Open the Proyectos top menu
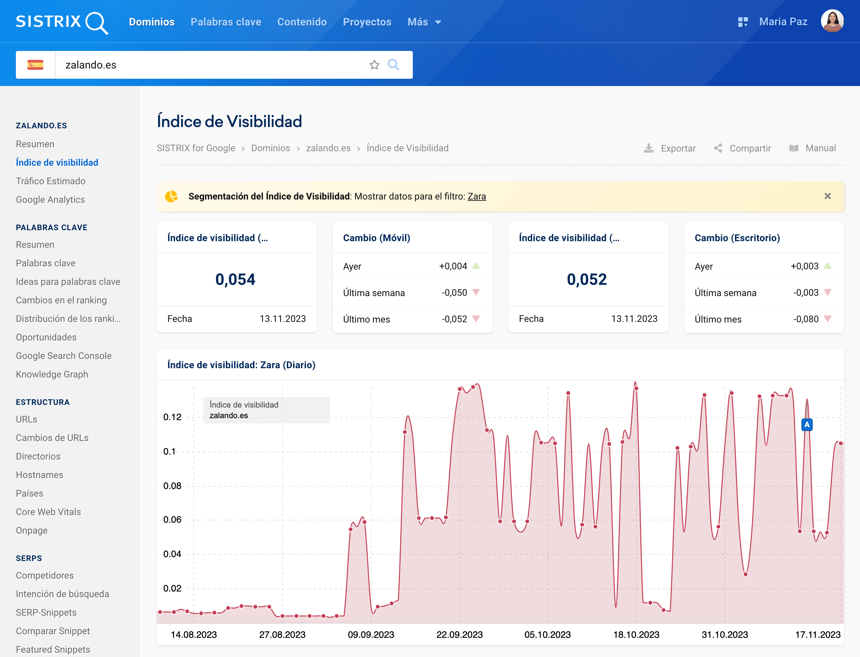This screenshot has width=860, height=657. coord(367,22)
